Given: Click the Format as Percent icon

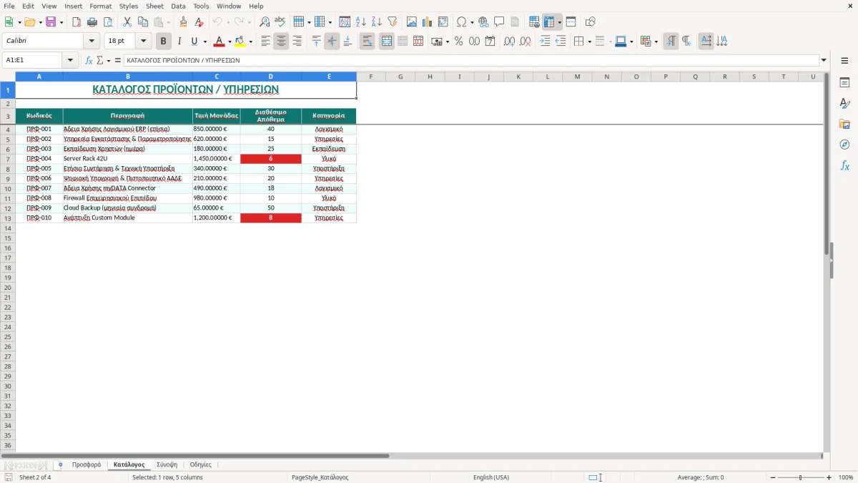Looking at the screenshot, I should pos(458,42).
